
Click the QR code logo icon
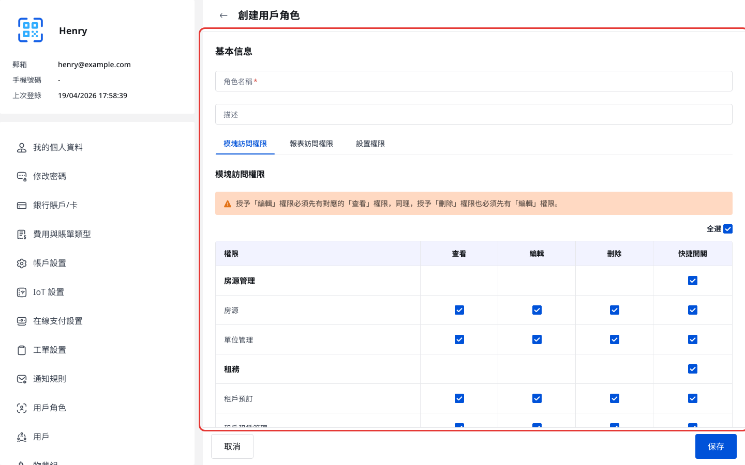point(31,30)
